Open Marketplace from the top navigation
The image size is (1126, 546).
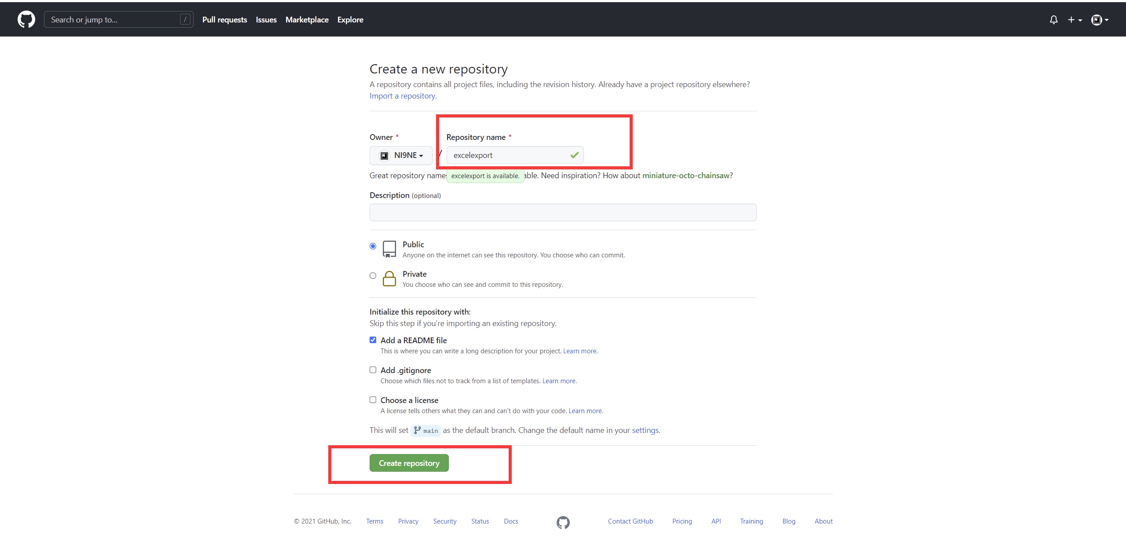pyautogui.click(x=307, y=20)
